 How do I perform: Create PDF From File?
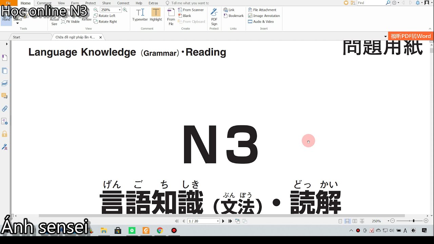171,17
